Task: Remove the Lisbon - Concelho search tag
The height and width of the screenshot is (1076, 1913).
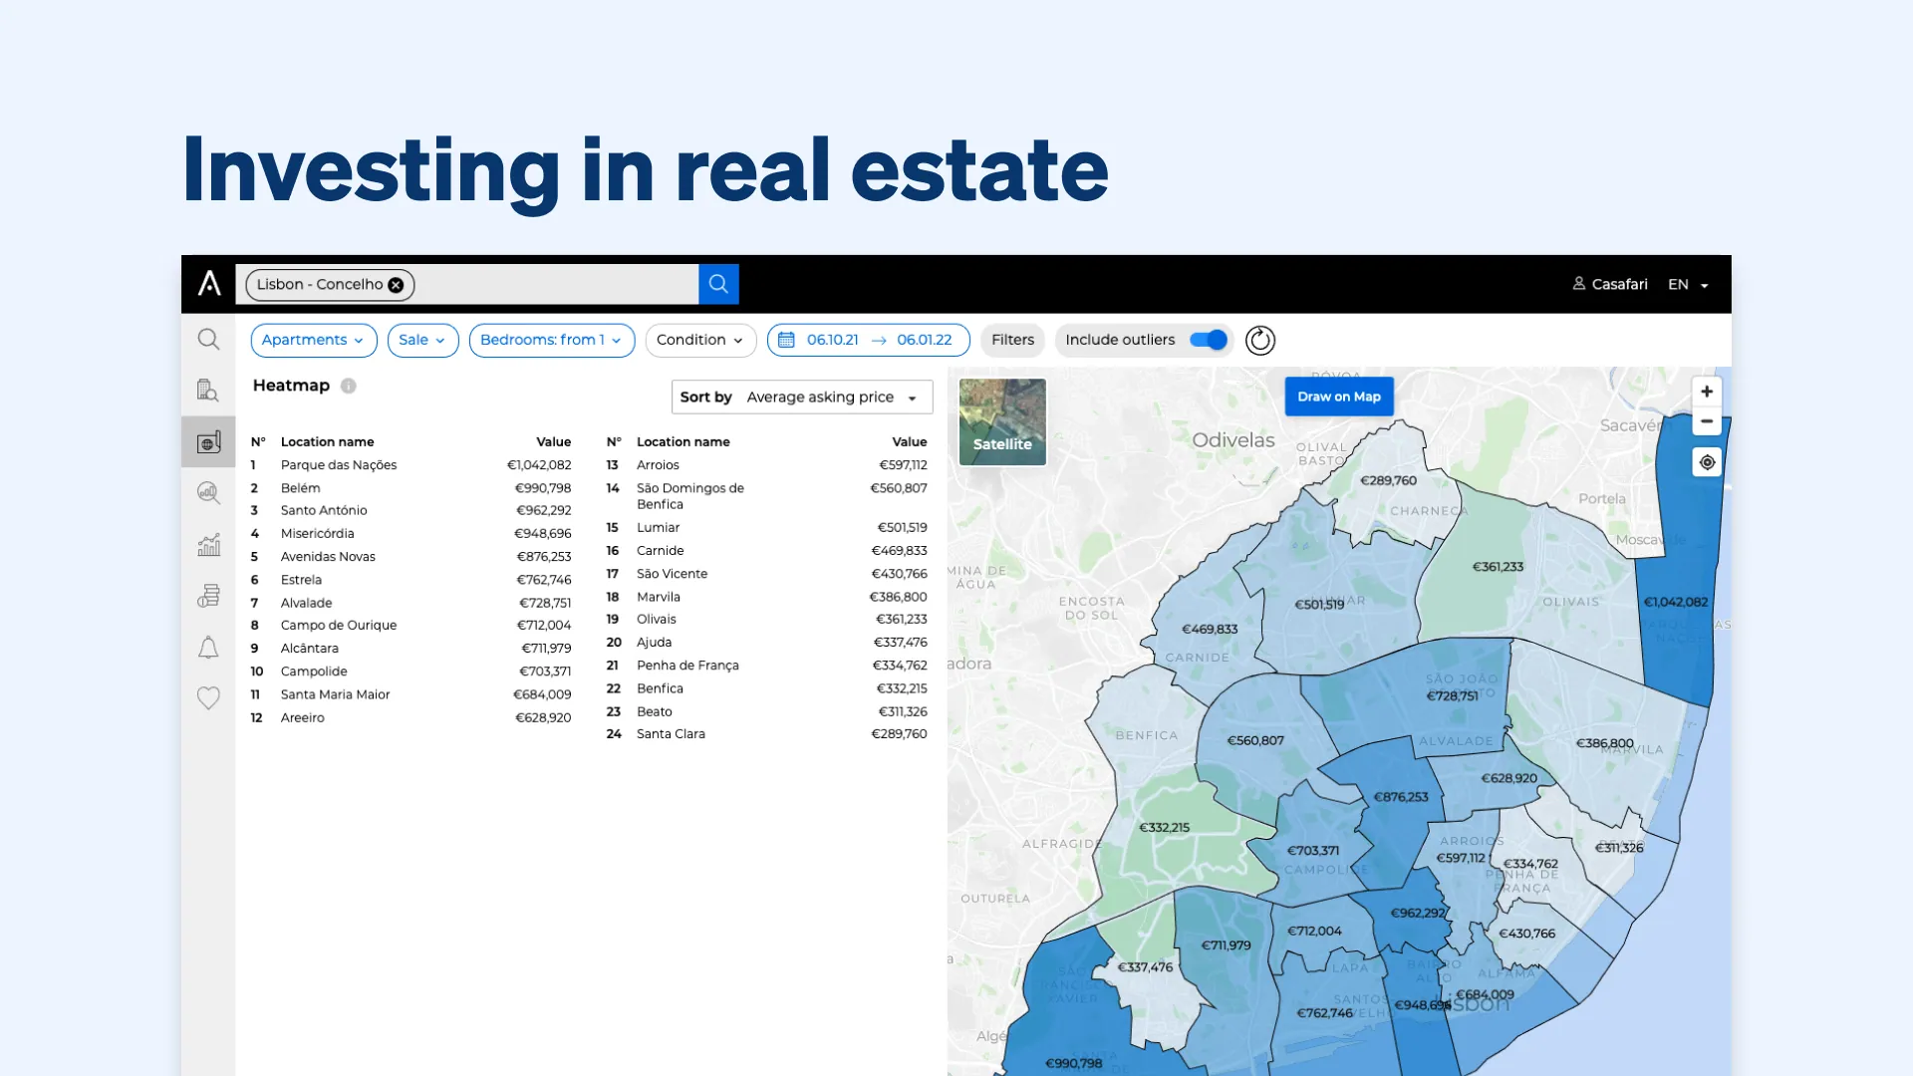Action: (x=396, y=285)
